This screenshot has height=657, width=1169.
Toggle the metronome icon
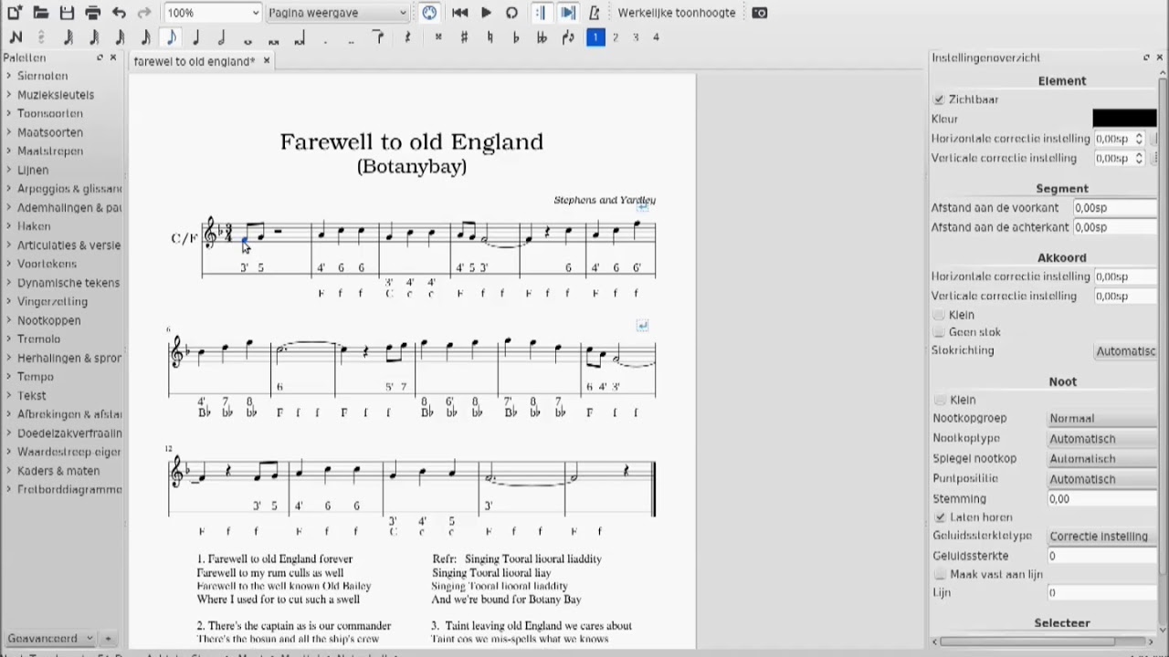click(x=595, y=13)
